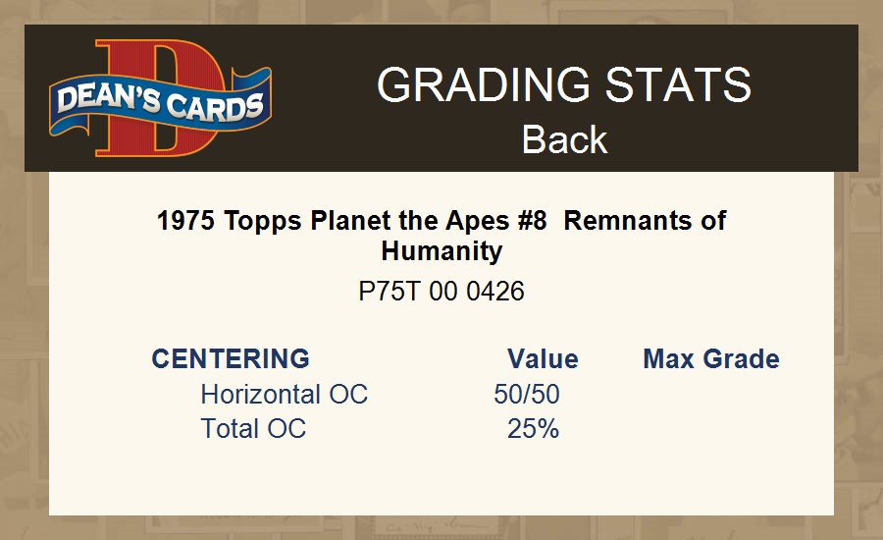The height and width of the screenshot is (540, 883).
Task: Click the GRADING STATS heading
Action: click(x=564, y=84)
